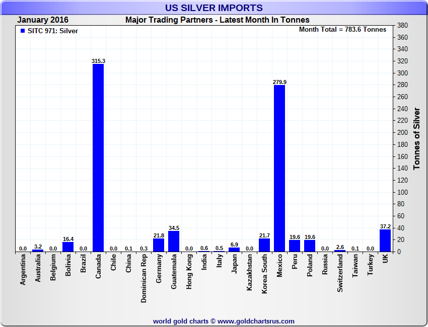Click the '21.8' value above Germany
Viewport: 428px width, 327px height.
pos(159,235)
